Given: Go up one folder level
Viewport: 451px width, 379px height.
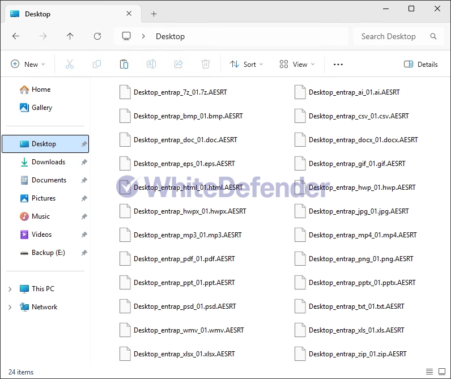Looking at the screenshot, I should point(70,36).
